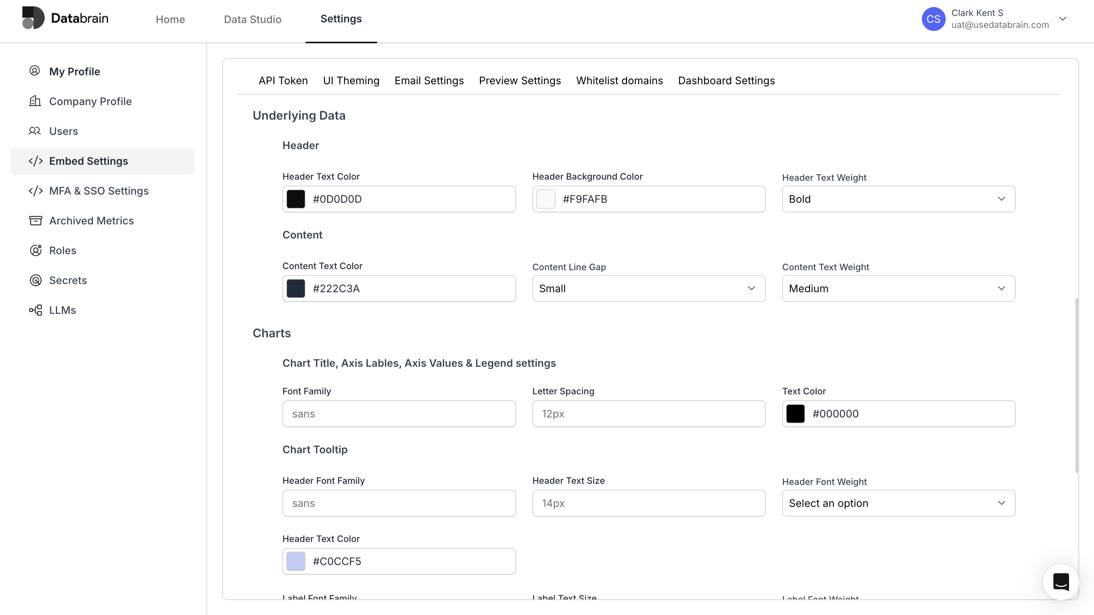
Task: Click the Databrain logo
Action: tap(65, 18)
